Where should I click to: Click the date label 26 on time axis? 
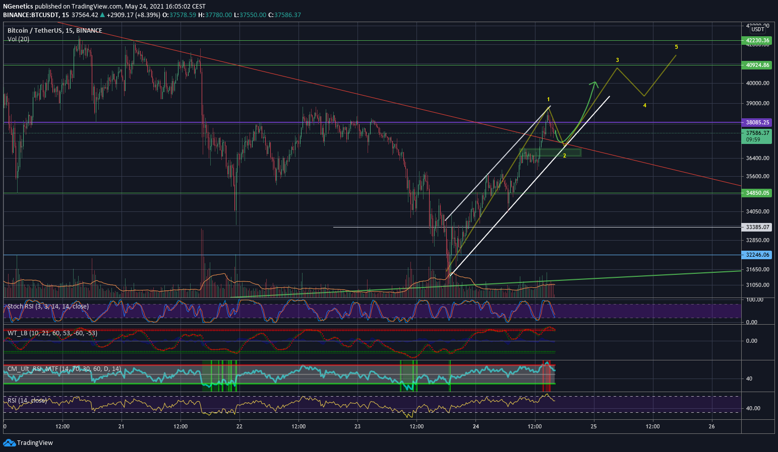click(x=711, y=427)
